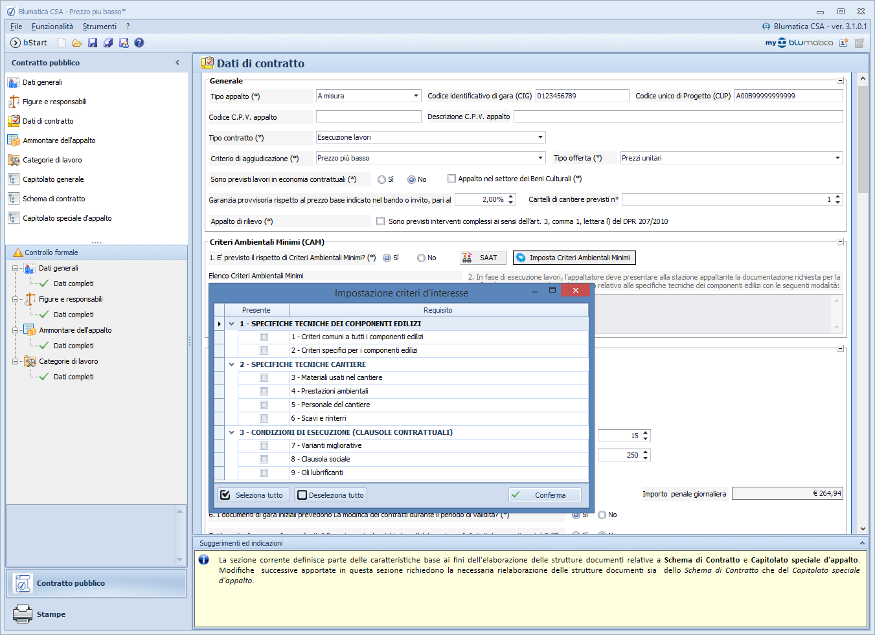
Task: Click the Contratto pubblico navigation icon
Action: [23, 583]
